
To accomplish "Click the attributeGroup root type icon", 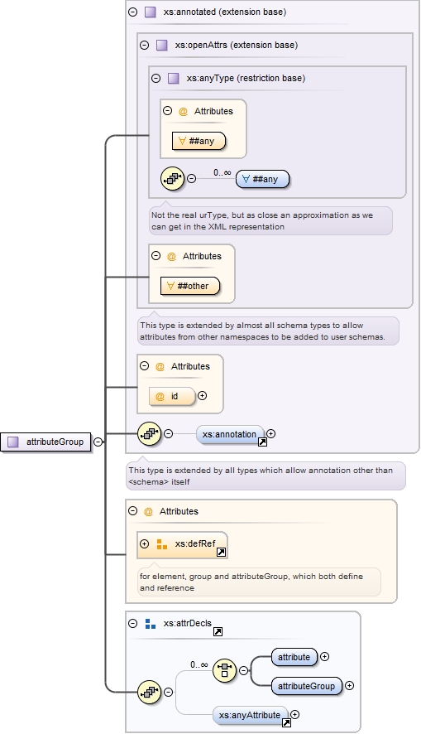I will (13, 442).
